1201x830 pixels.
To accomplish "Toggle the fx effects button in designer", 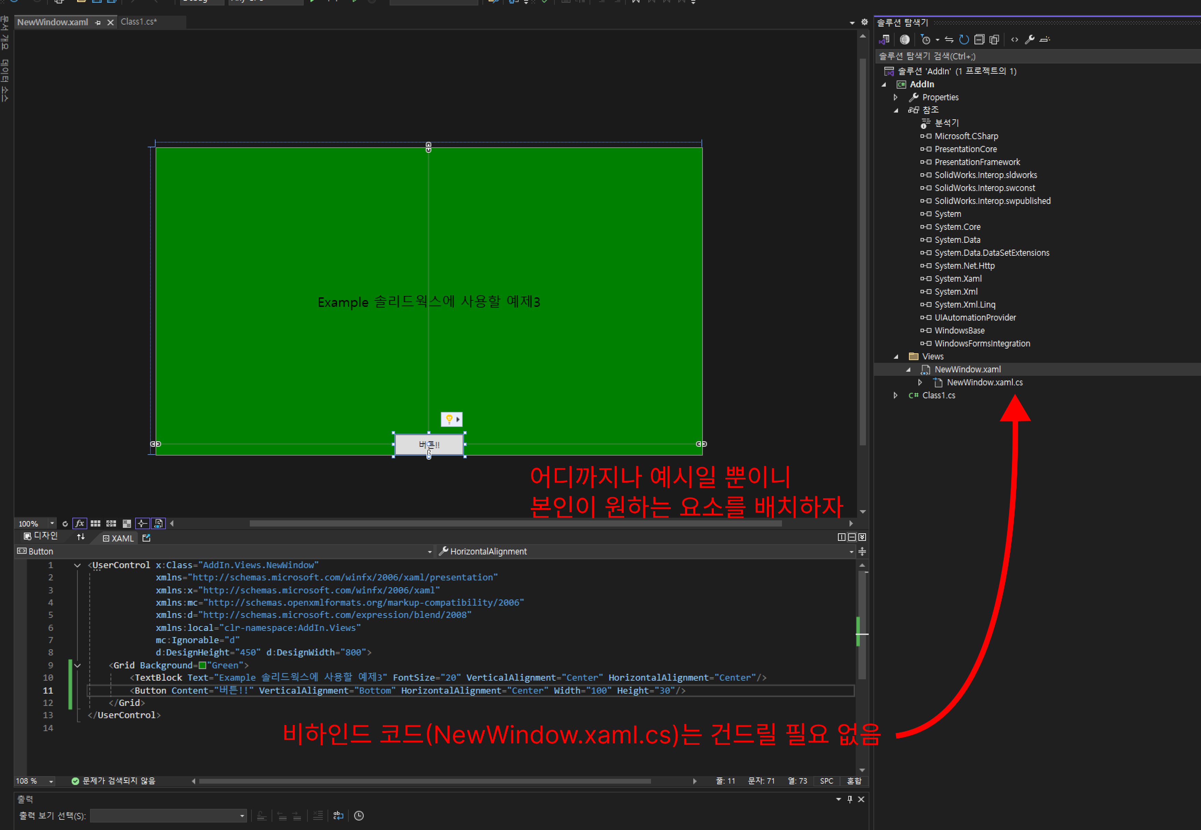I will (79, 524).
